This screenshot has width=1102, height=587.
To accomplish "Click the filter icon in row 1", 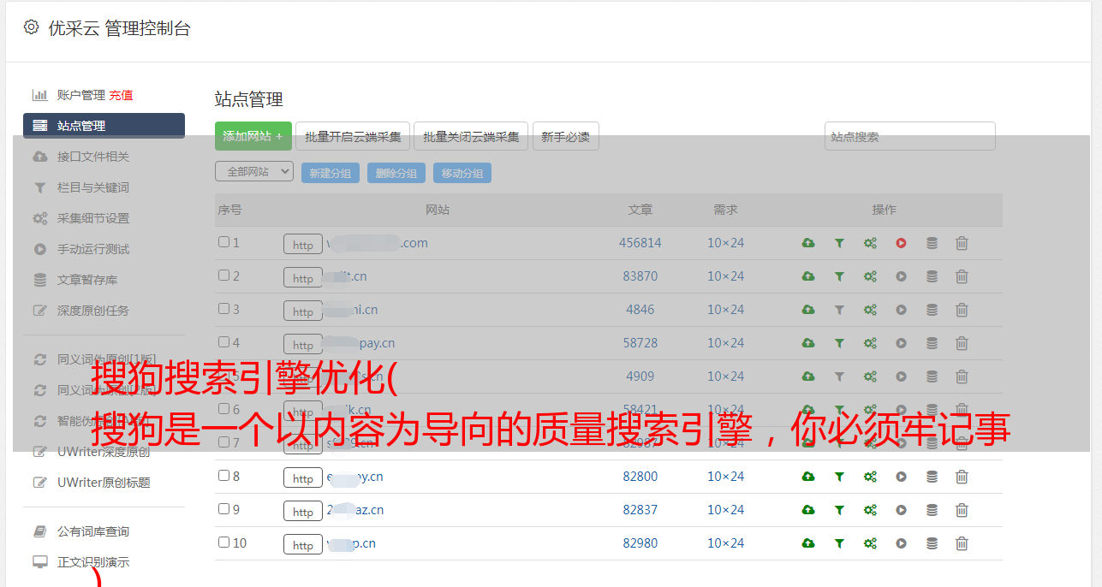I will point(839,243).
